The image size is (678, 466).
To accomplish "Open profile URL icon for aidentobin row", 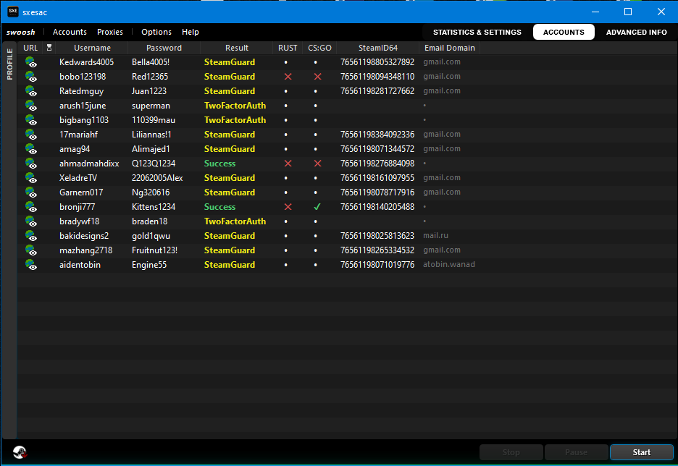I will click(x=30, y=265).
